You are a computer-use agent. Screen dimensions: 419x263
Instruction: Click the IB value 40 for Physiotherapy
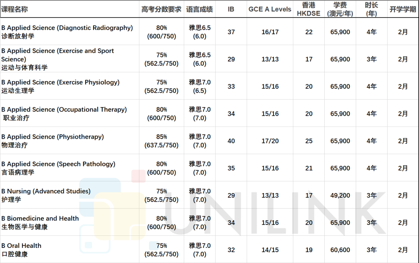pos(231,141)
